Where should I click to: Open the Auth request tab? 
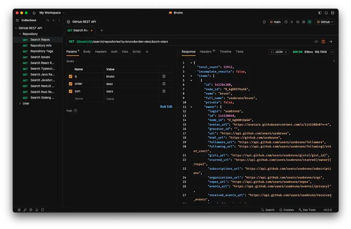[114, 52]
